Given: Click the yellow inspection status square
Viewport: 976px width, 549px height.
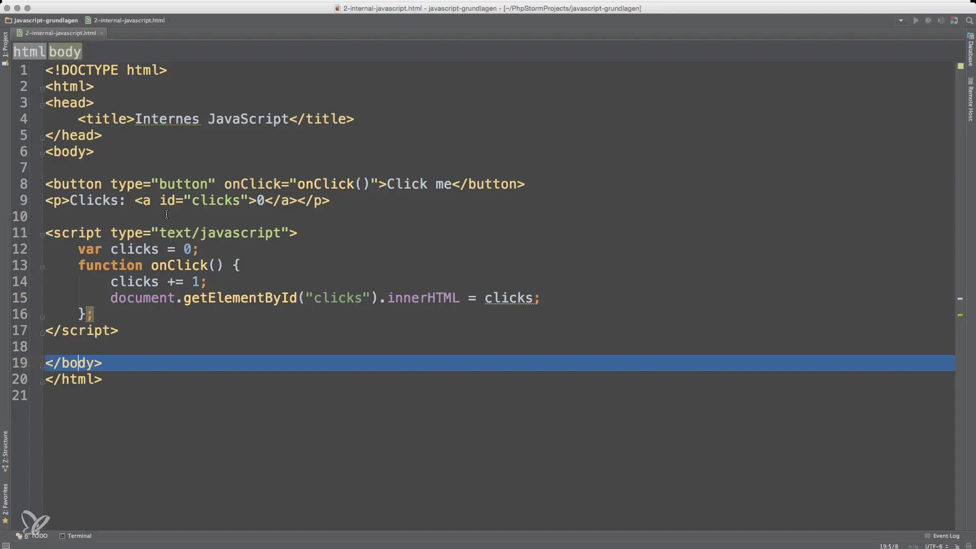Looking at the screenshot, I should [x=960, y=66].
